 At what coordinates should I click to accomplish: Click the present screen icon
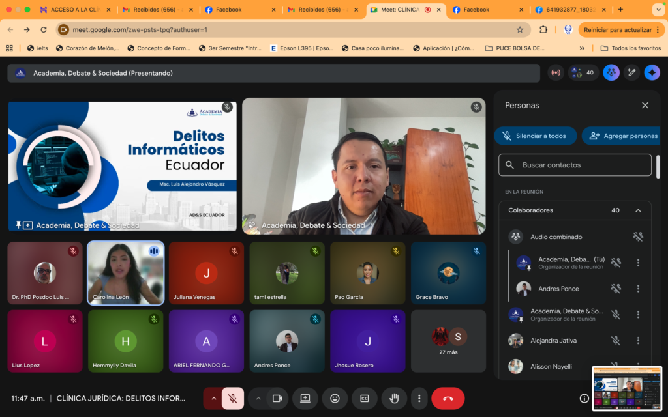[x=305, y=398]
